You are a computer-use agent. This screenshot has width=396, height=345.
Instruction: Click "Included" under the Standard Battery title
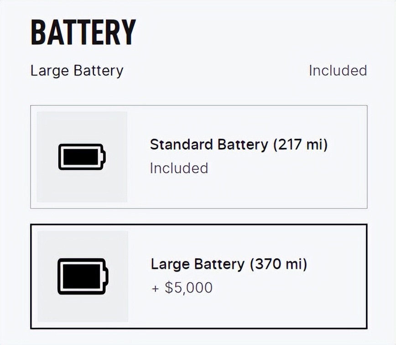coord(179,168)
